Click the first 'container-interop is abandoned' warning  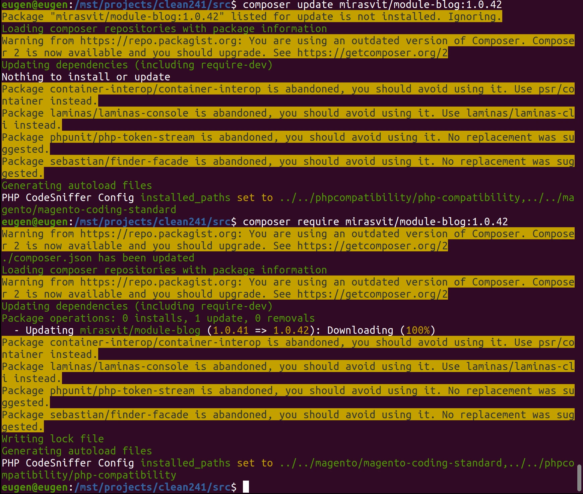(288, 95)
